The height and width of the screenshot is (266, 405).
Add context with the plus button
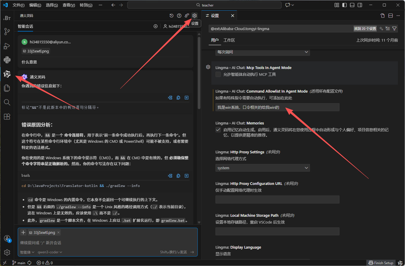23,232
